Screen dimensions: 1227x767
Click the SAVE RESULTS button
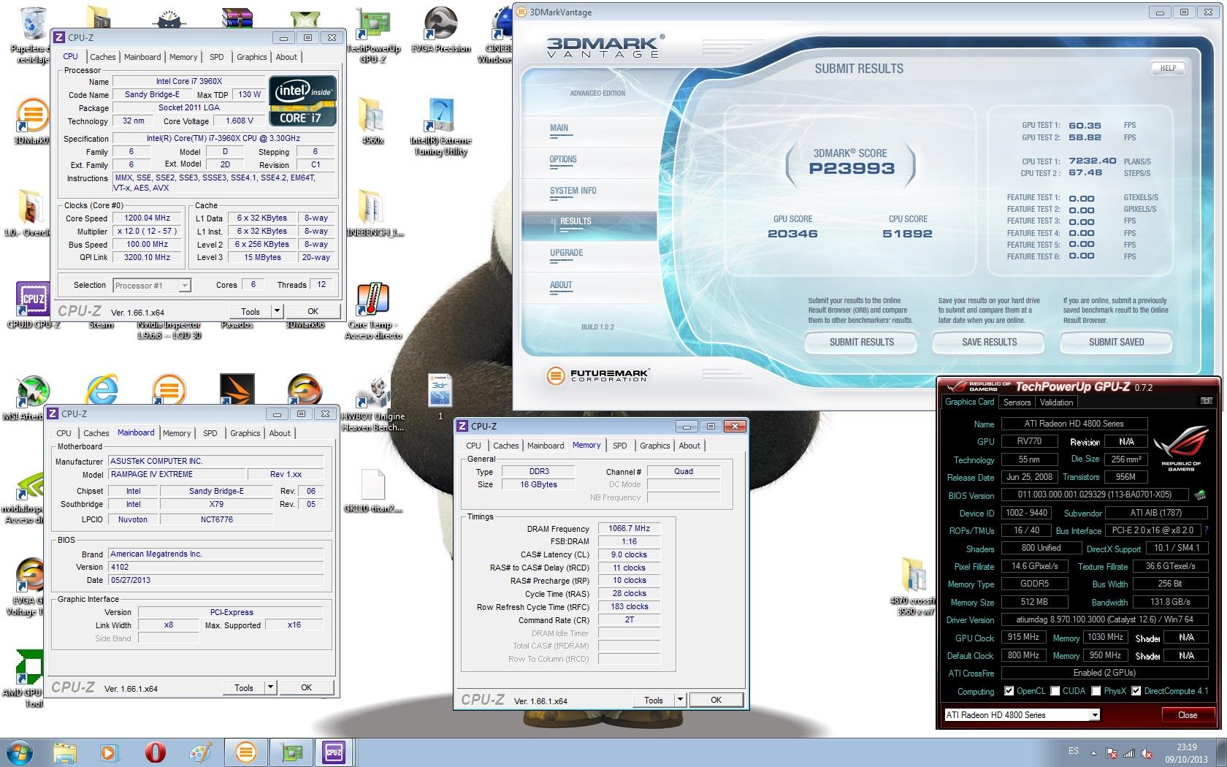pyautogui.click(x=990, y=342)
